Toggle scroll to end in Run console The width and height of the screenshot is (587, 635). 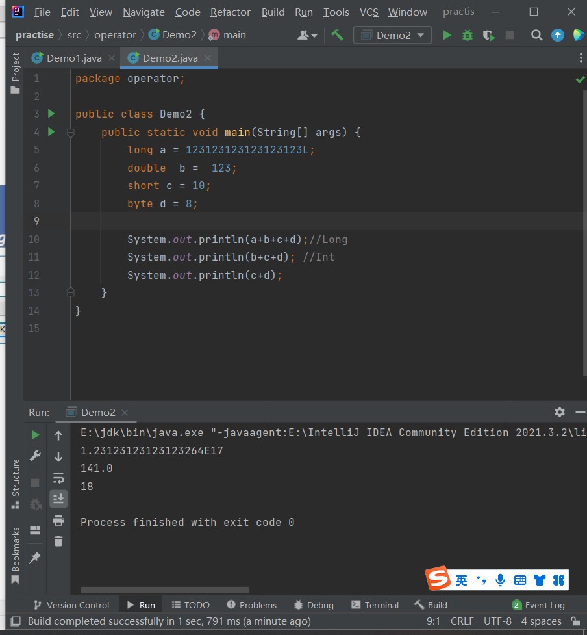pyautogui.click(x=58, y=499)
